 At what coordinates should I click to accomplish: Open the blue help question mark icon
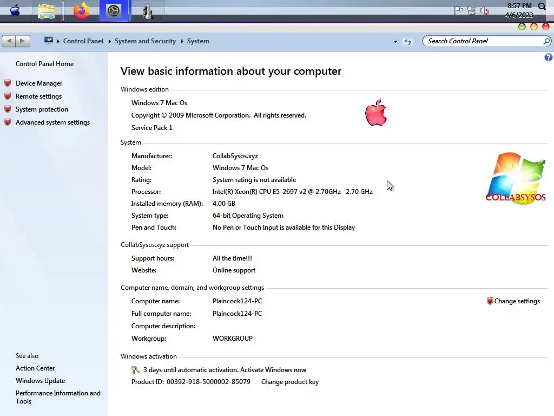pos(549,57)
